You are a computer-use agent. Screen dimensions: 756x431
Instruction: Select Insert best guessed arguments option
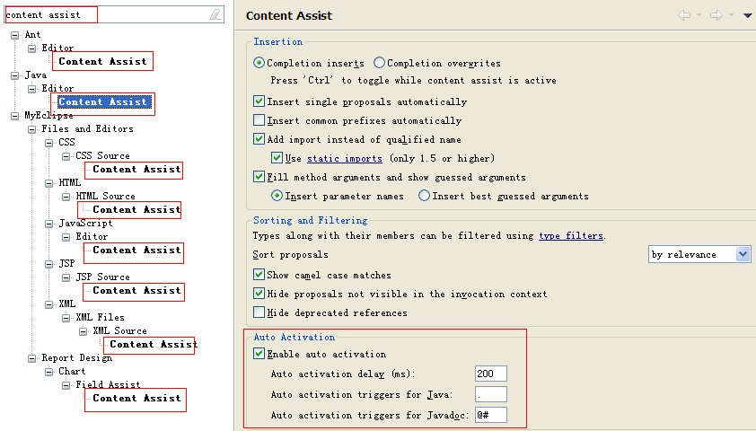click(424, 196)
